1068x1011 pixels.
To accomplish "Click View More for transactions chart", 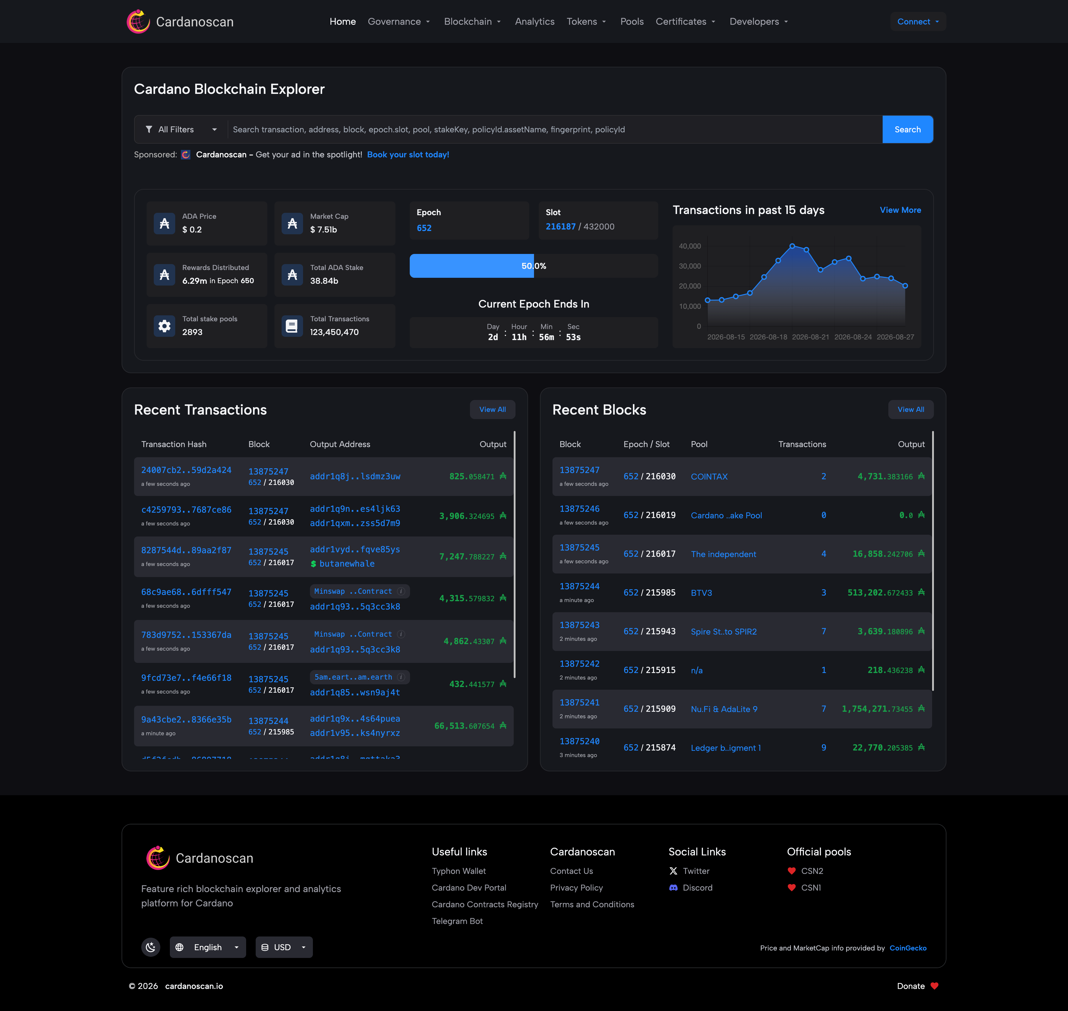I will click(901, 210).
